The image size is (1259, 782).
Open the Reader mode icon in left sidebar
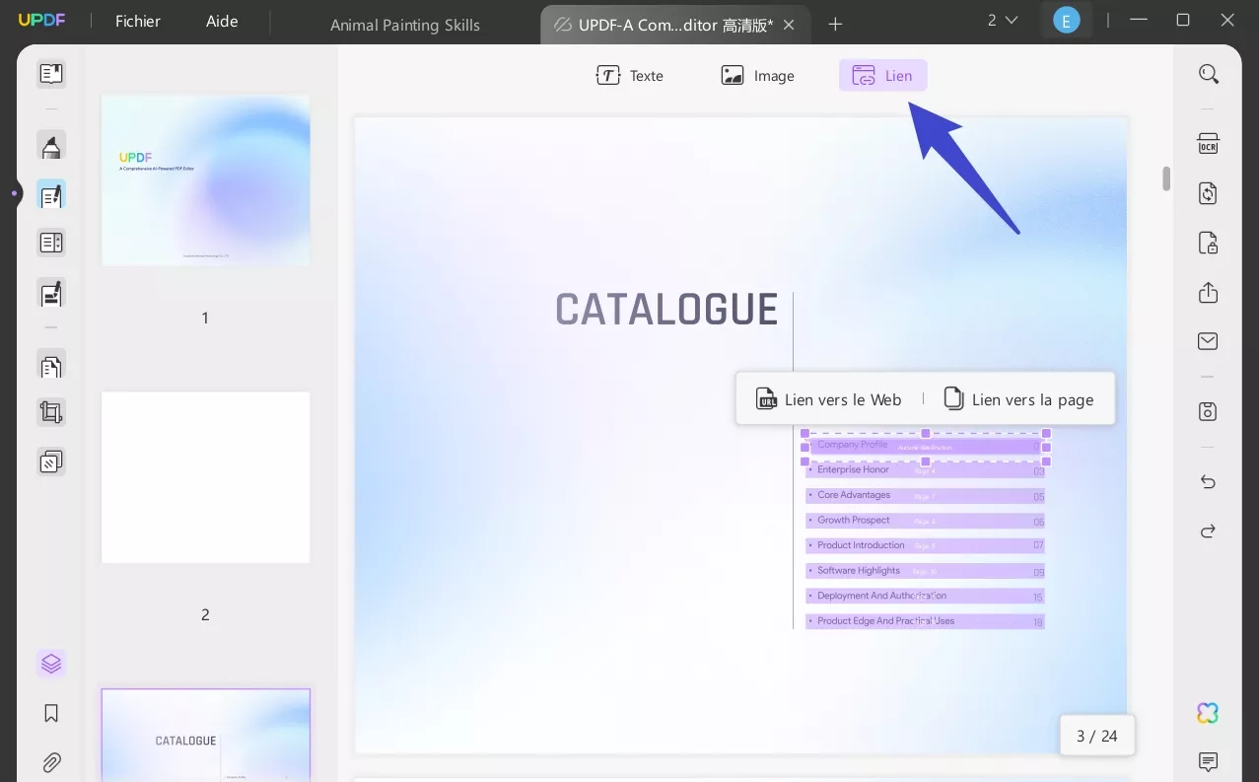51,74
